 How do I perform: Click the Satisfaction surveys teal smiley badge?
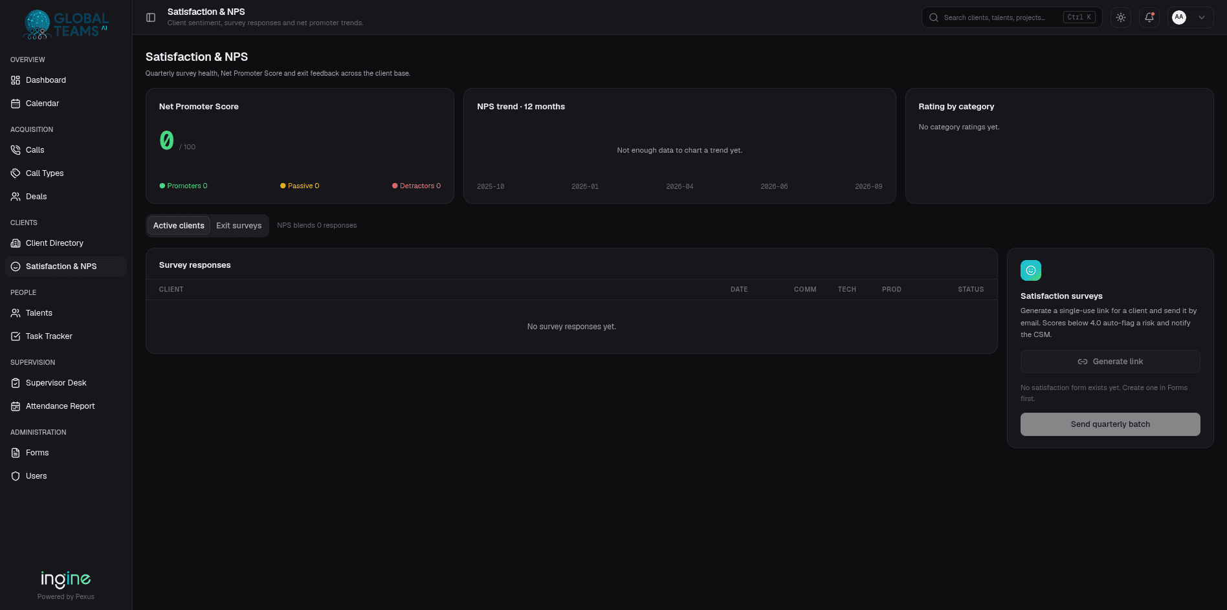point(1031,270)
